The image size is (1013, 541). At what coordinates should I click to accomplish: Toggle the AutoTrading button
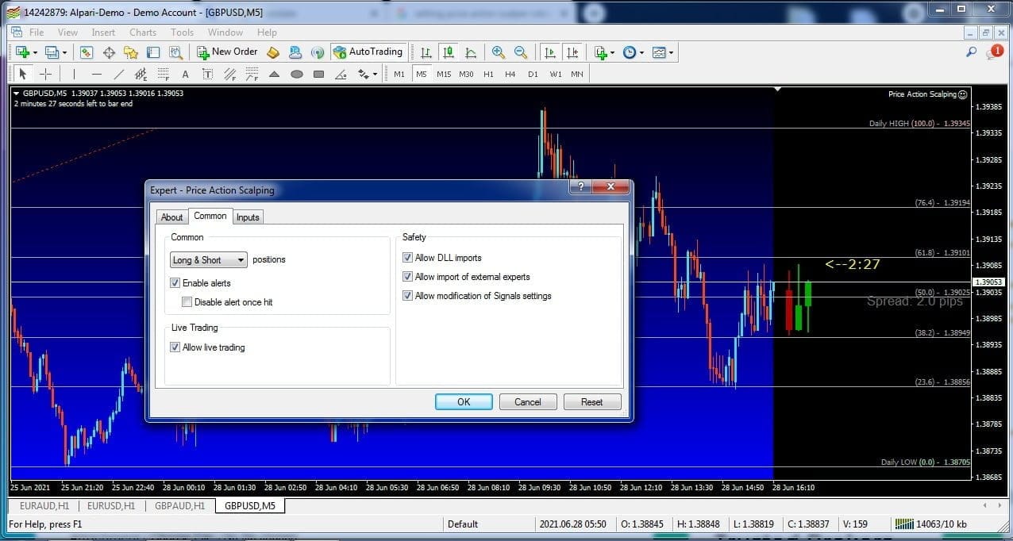pyautogui.click(x=368, y=52)
